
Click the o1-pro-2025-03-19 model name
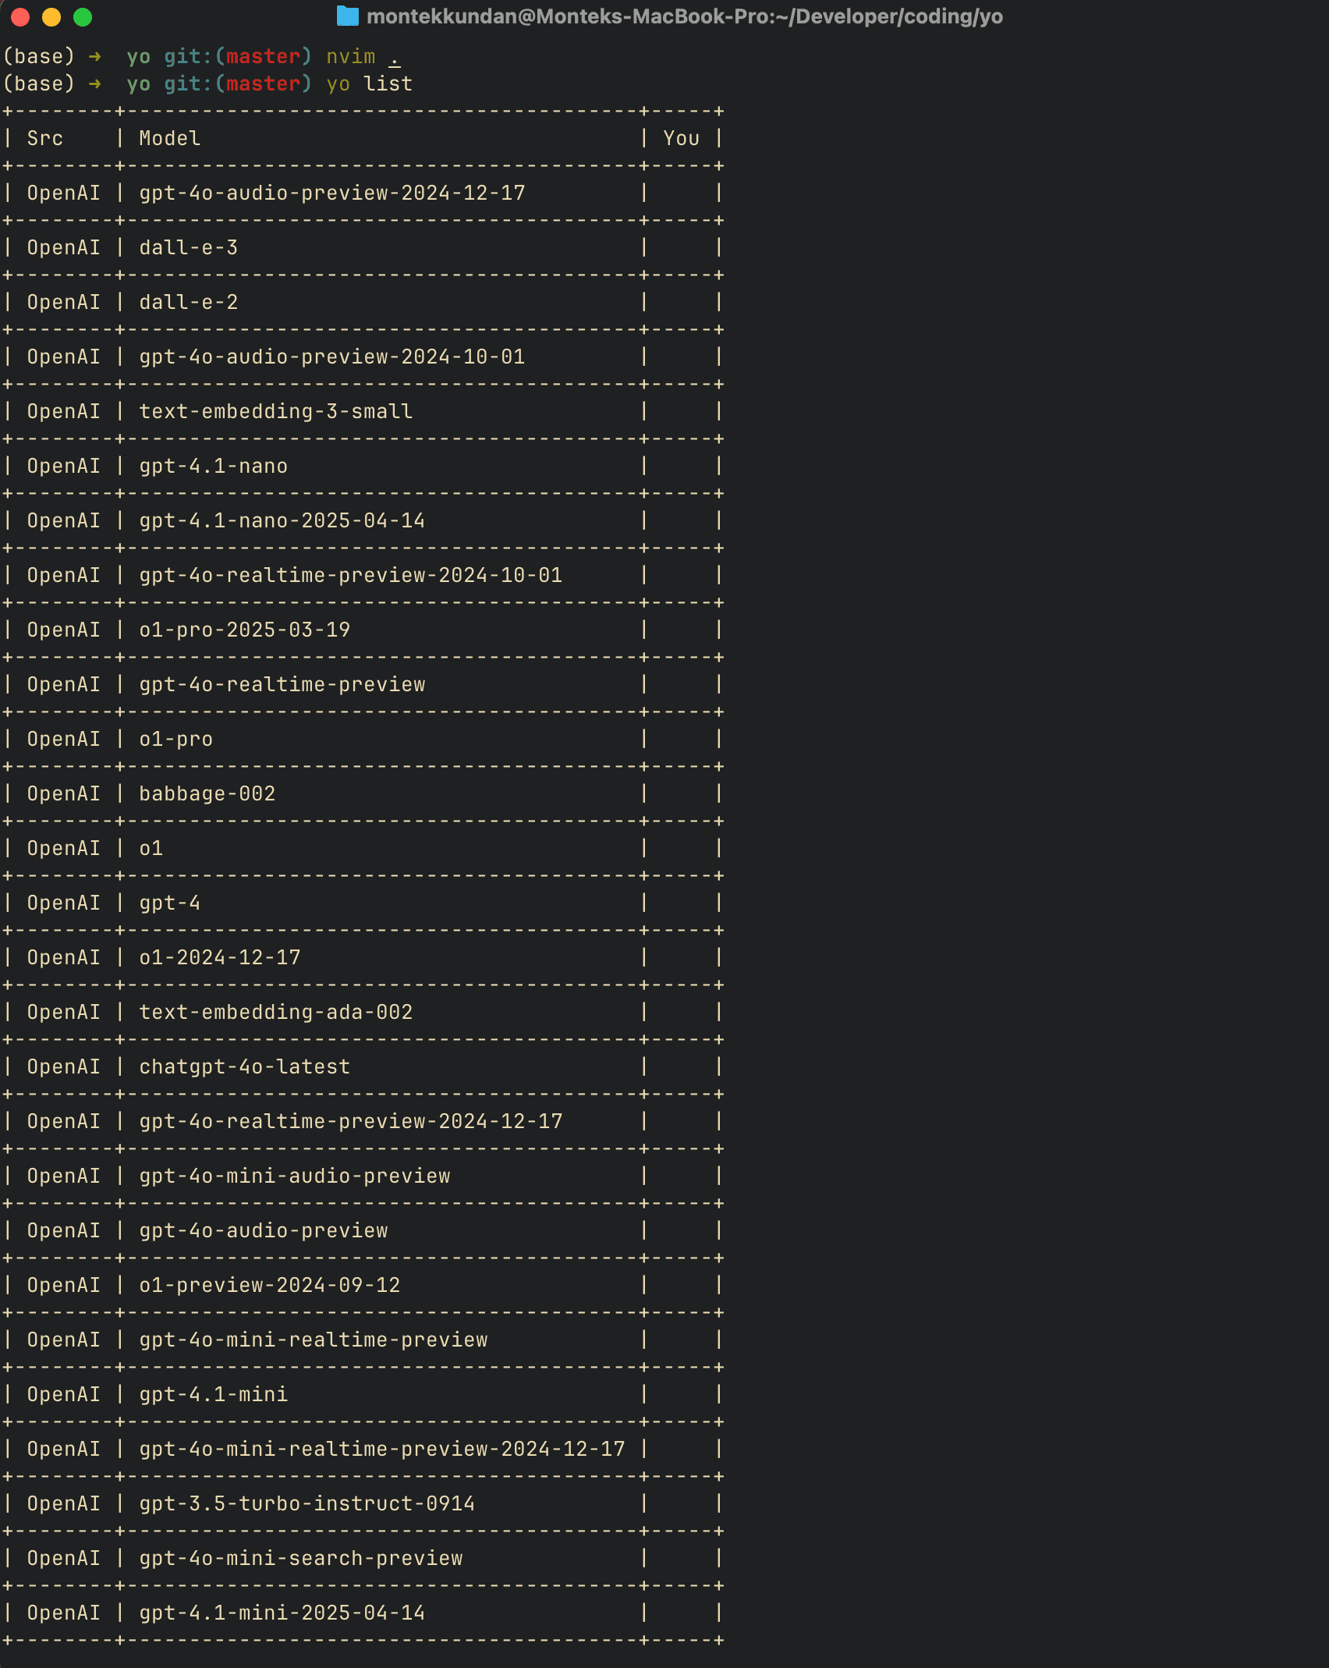pyautogui.click(x=244, y=630)
